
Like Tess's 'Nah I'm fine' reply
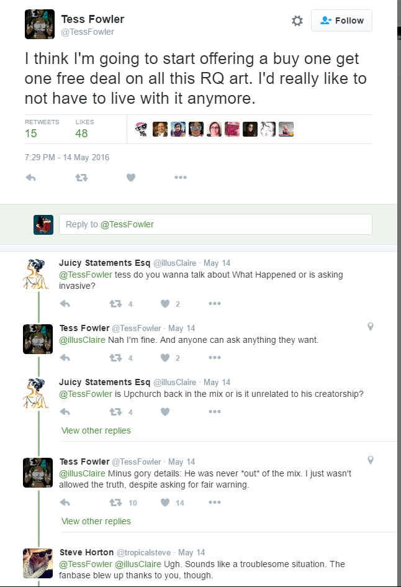[x=165, y=358]
